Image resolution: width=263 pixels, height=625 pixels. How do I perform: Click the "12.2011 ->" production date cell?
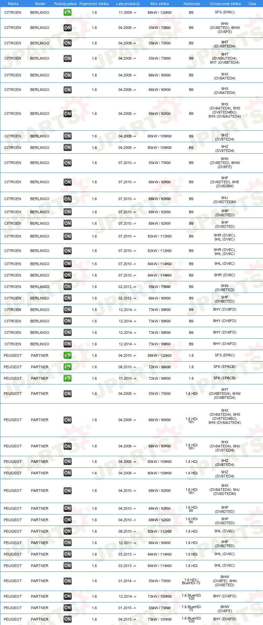click(x=127, y=543)
